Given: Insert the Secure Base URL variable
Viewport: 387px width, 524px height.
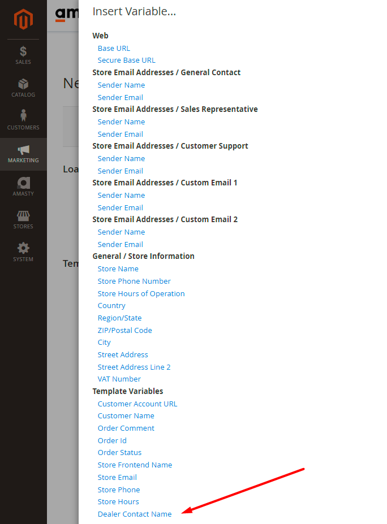Looking at the screenshot, I should (126, 60).
